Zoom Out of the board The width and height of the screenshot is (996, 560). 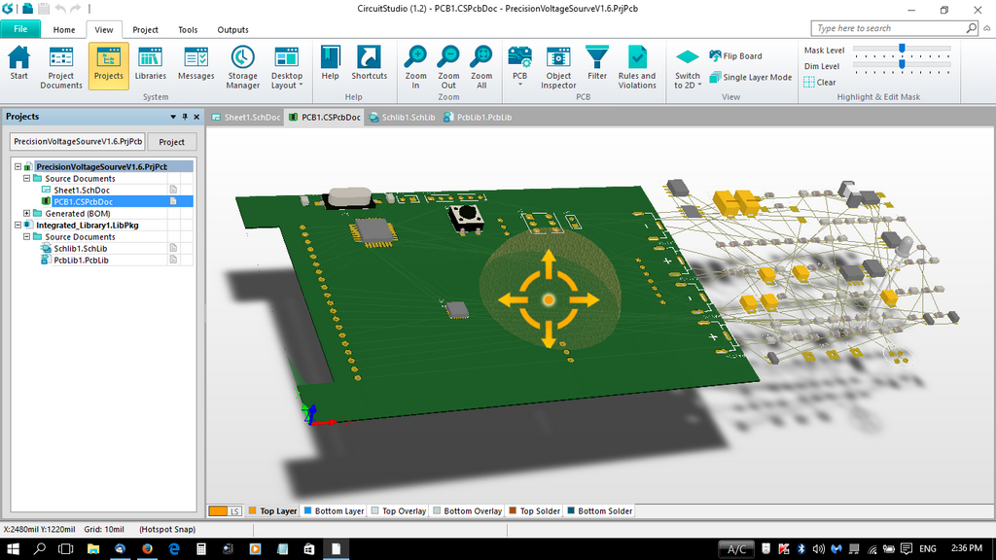click(x=448, y=67)
